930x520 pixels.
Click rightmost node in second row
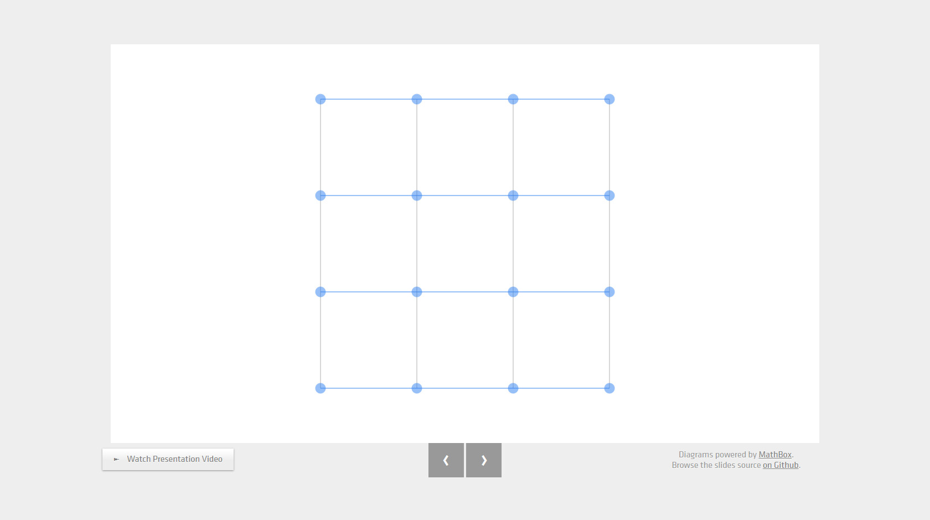click(x=609, y=195)
